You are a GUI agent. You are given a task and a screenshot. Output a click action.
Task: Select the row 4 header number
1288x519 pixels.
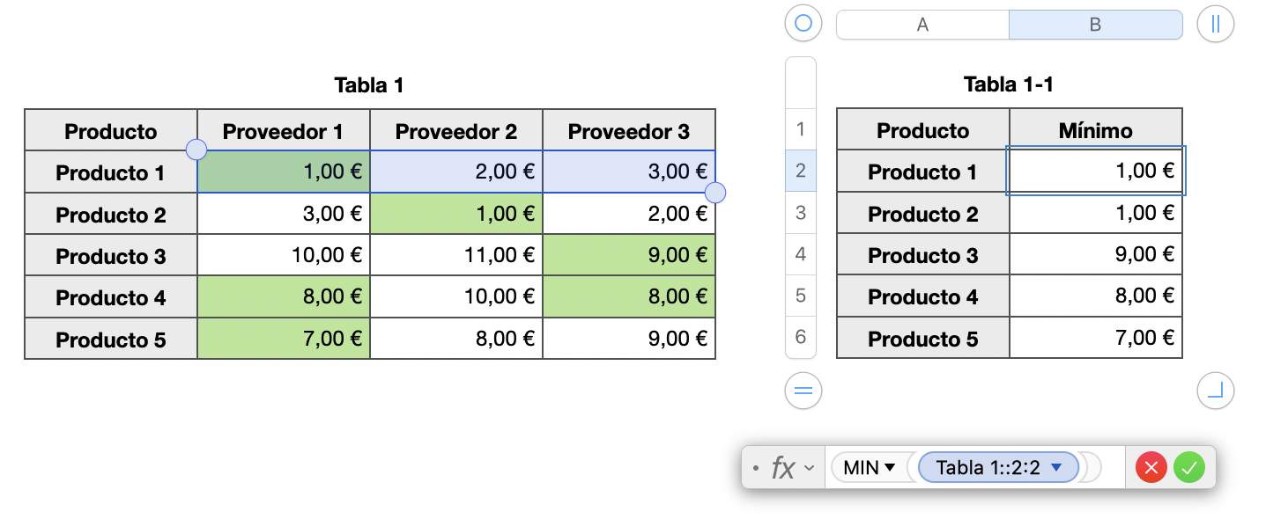(801, 254)
